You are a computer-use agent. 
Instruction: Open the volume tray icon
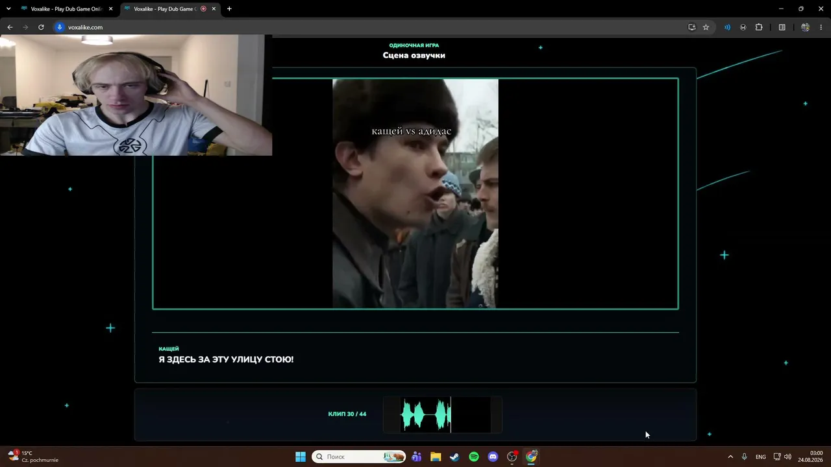[788, 457]
